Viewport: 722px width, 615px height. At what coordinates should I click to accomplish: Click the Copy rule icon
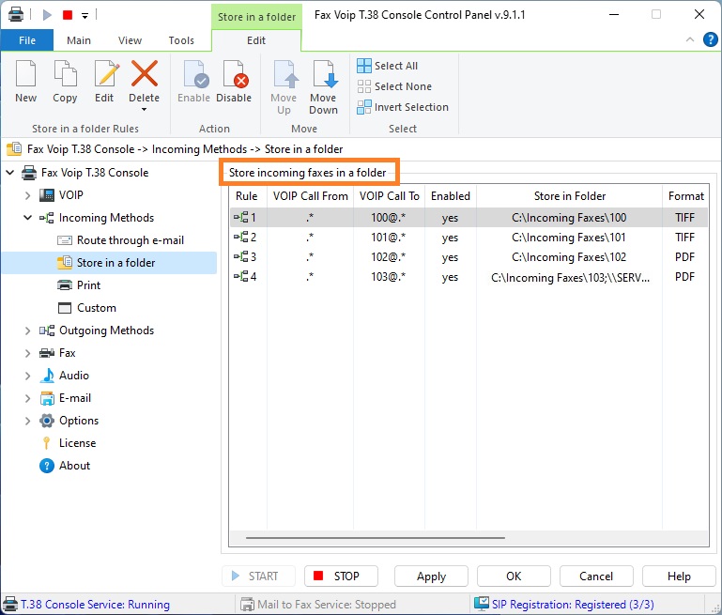(65, 73)
